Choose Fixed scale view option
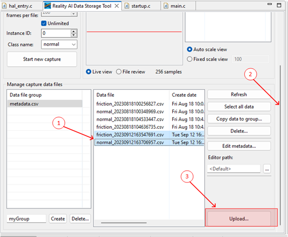Image resolution: width=288 pixels, height=237 pixels. coord(190,59)
